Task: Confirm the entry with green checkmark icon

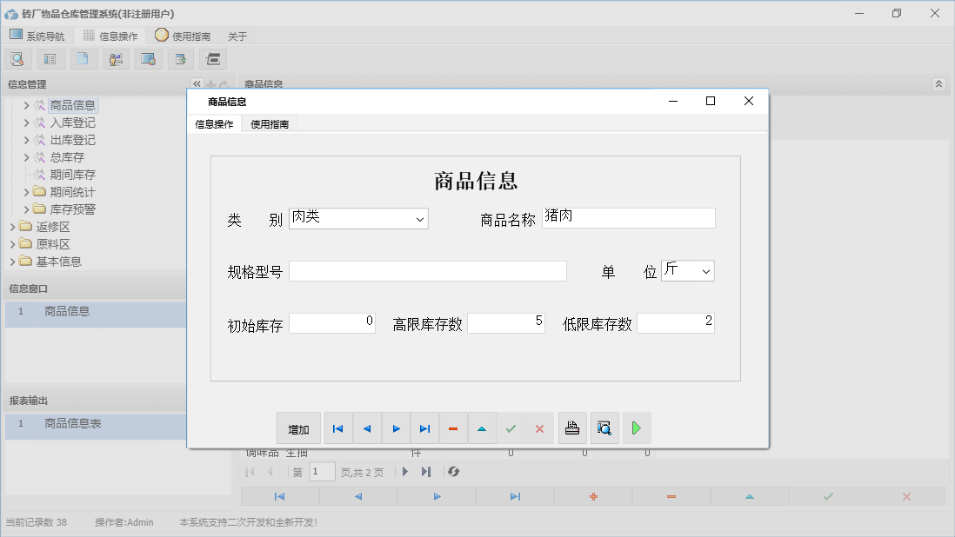Action: 511,428
